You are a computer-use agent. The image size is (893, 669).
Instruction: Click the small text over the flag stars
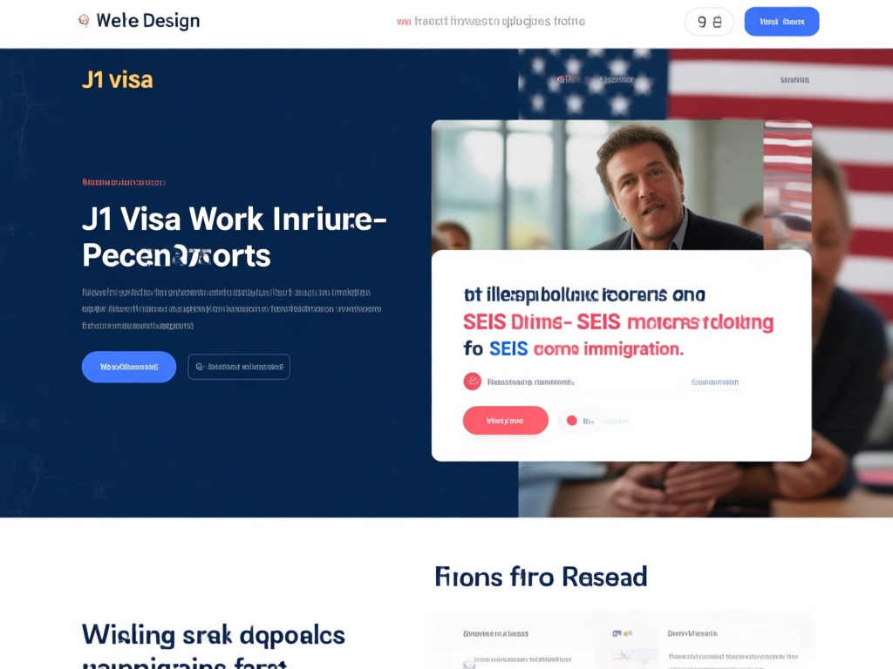click(x=595, y=79)
